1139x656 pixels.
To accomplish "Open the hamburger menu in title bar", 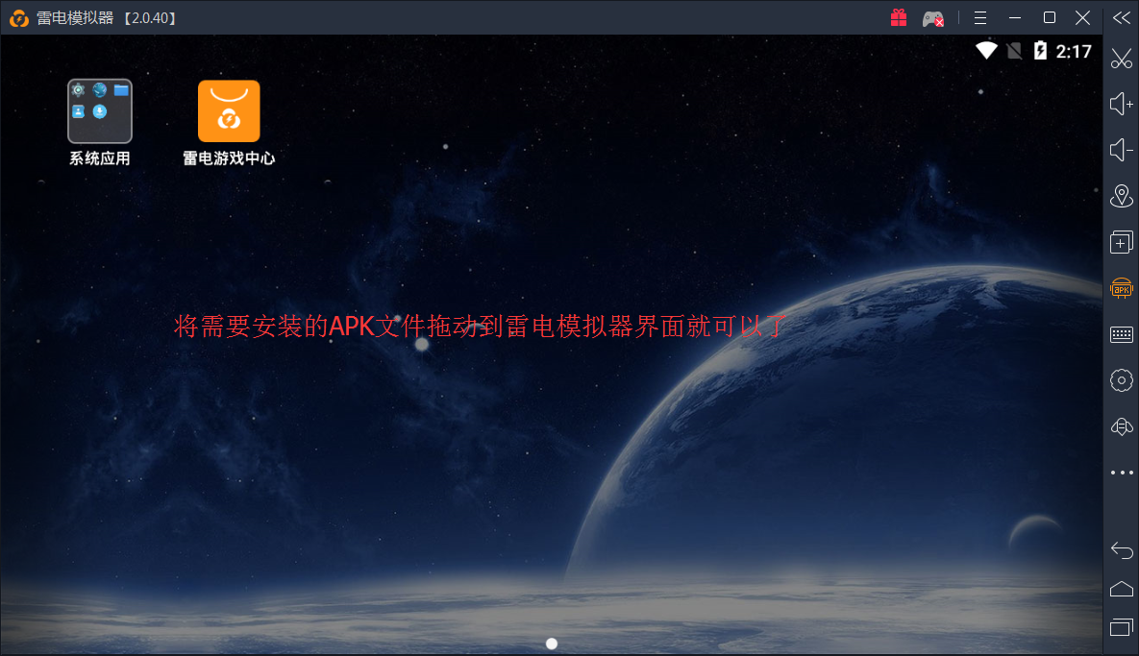I will tap(979, 18).
